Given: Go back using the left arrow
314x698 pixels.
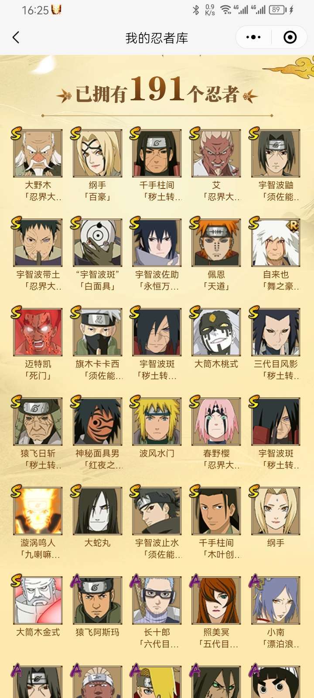Looking at the screenshot, I should click(x=16, y=38).
